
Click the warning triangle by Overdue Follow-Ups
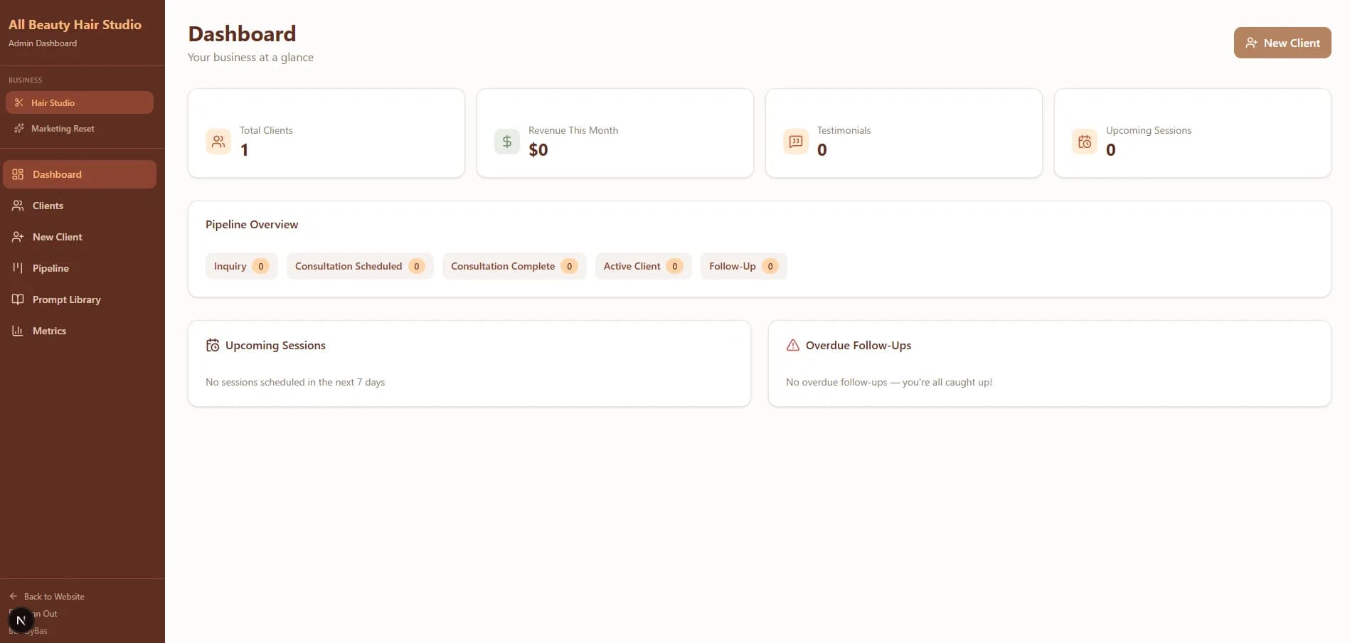point(792,345)
